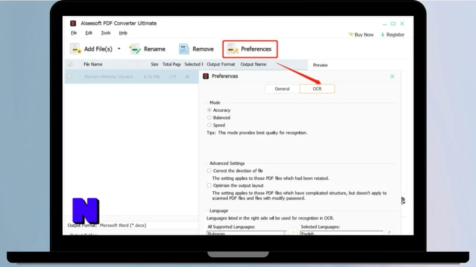This screenshot has width=476, height=267.
Task: Click the Add File(s) PDF icon
Action: coord(75,49)
